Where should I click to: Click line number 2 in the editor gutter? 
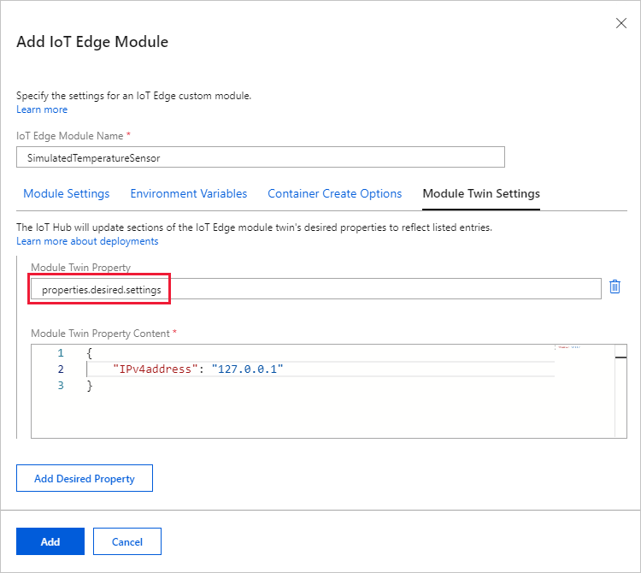[61, 369]
